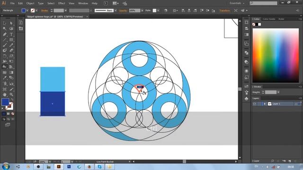Switch to Color fill mode button
The image size is (303, 170).
click(4, 114)
